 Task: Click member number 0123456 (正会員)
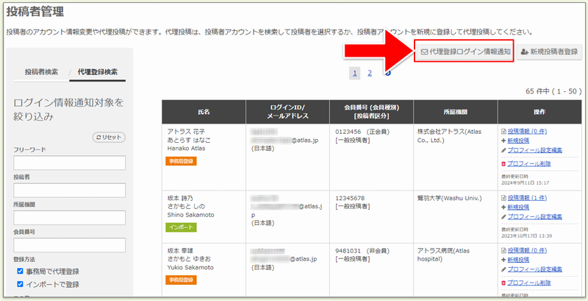coord(362,132)
